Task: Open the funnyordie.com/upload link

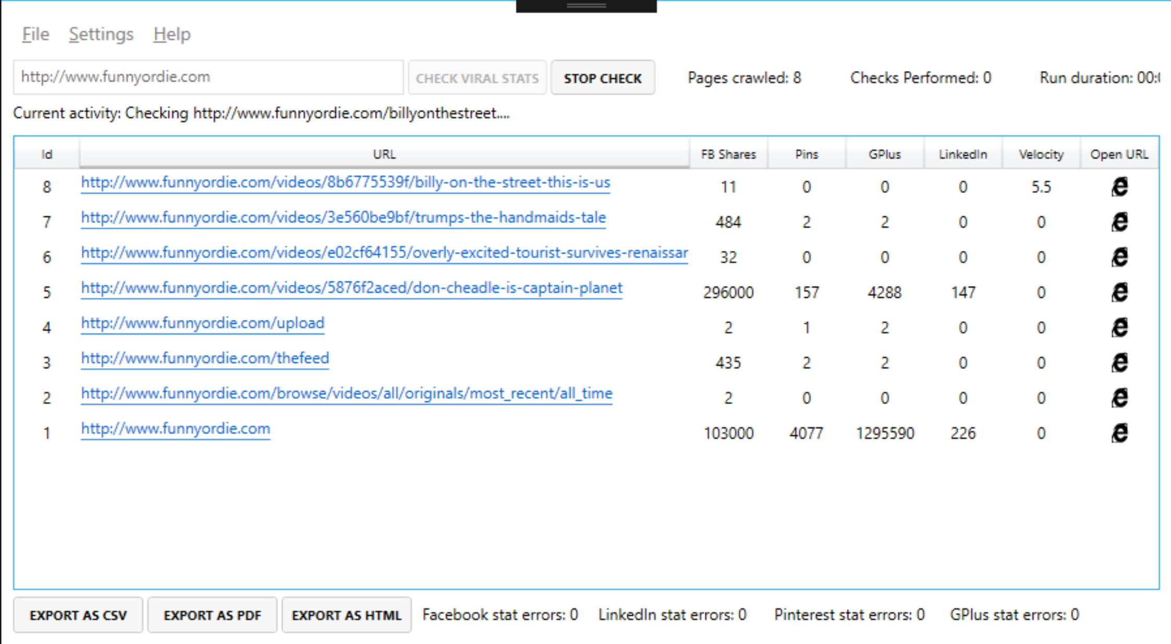Action: (x=202, y=323)
